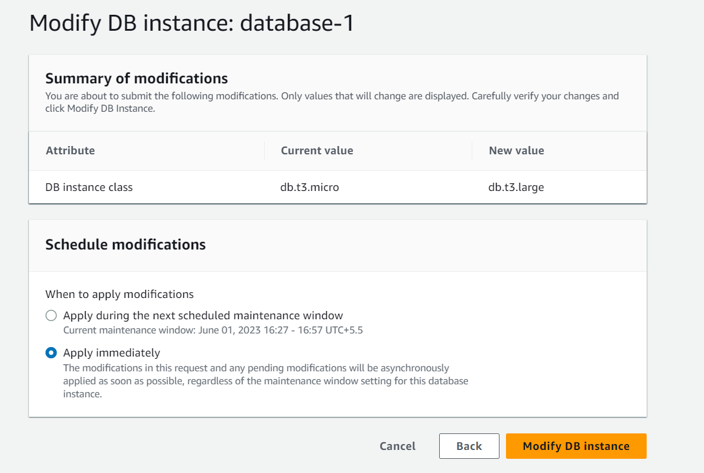This screenshot has width=704, height=473.
Task: Click the Attribute column header
Action: pos(70,151)
